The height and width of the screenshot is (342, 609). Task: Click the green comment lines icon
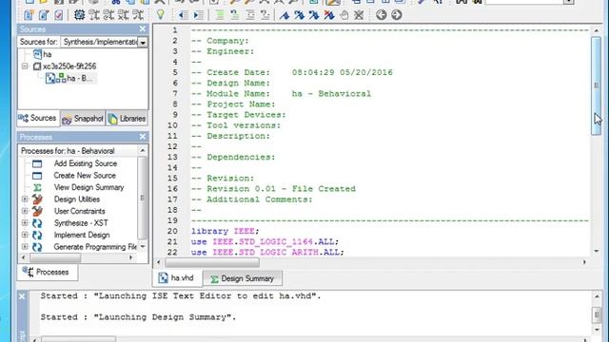(x=220, y=15)
